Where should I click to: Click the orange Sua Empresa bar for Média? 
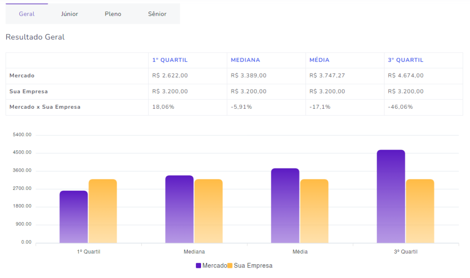click(x=314, y=211)
